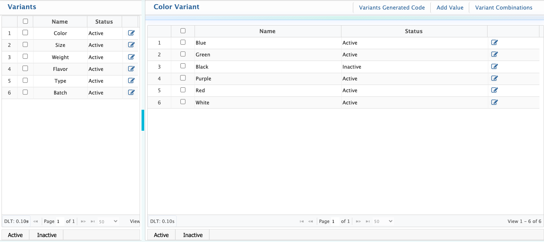The height and width of the screenshot is (242, 544).
Task: Go to next page in Color Variant pager
Action: click(359, 221)
